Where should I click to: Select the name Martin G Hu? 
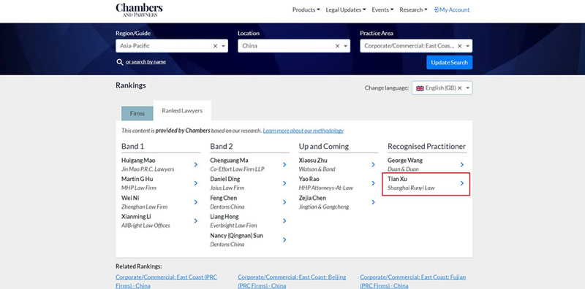[x=137, y=179]
